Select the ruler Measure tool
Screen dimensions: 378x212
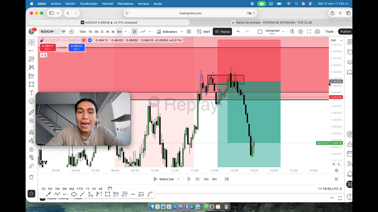click(x=31, y=112)
